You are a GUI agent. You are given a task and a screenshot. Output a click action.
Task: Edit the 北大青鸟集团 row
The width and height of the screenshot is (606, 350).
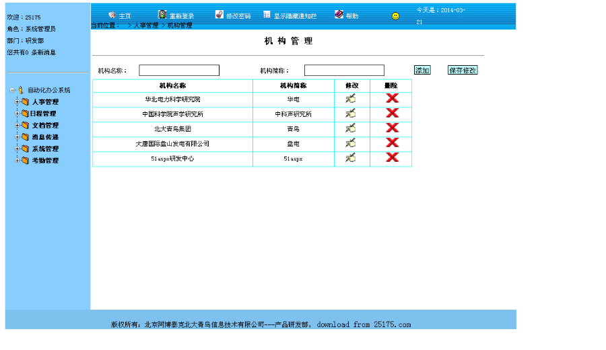pyautogui.click(x=351, y=128)
